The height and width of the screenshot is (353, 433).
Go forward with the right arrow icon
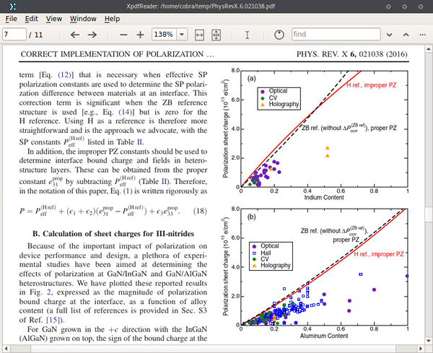pyautogui.click(x=92, y=35)
